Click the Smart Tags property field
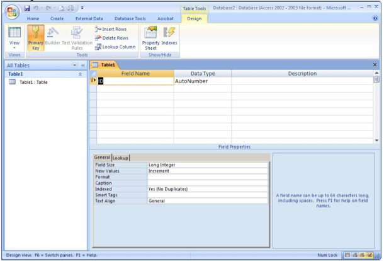This screenshot has height=261, width=384. pos(208,195)
